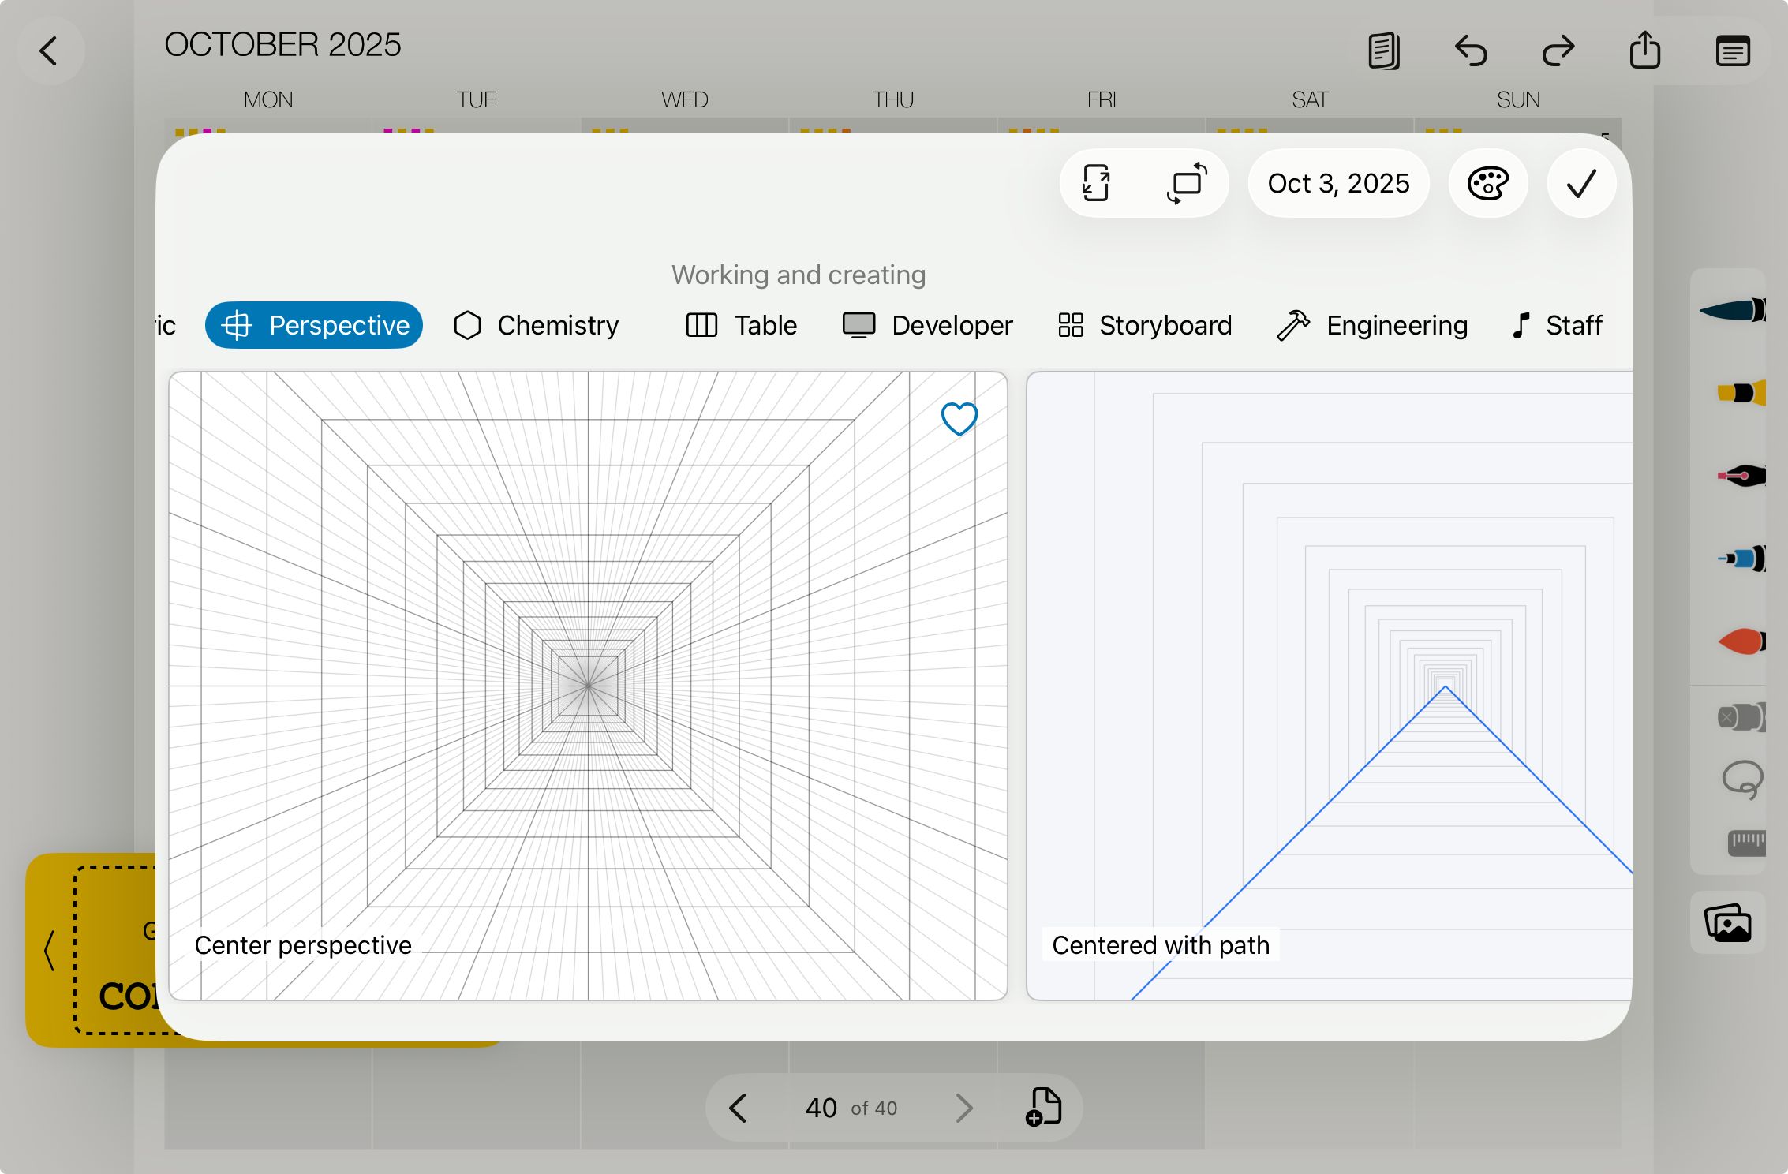
Task: Go to the previous page
Action: click(x=738, y=1108)
